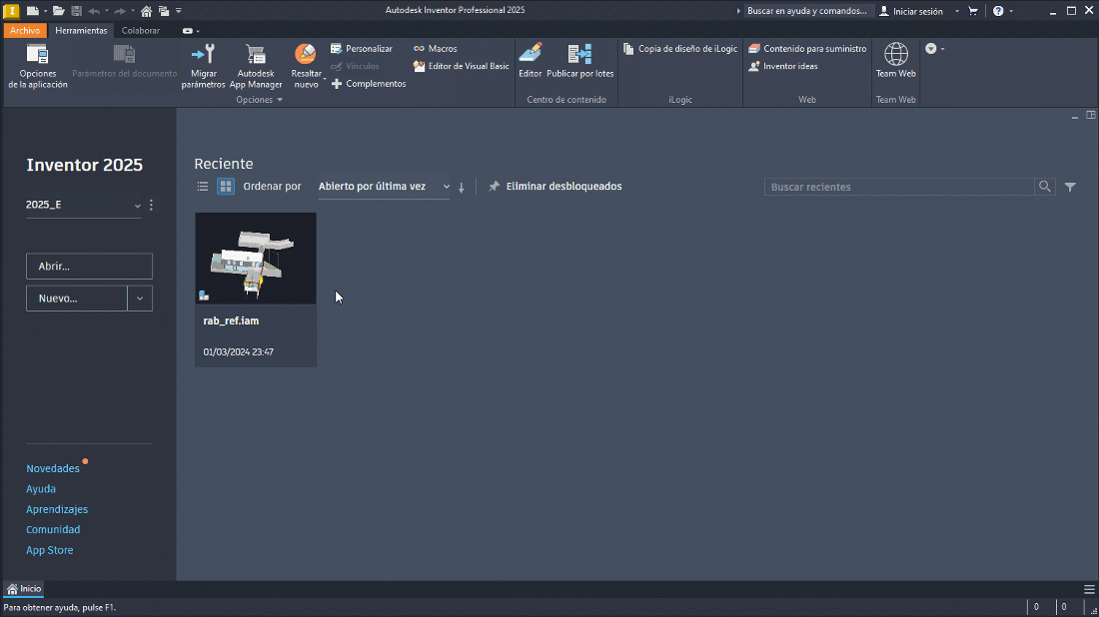Screen dimensions: 1099x617
Task: Open the Inventor application menu logo
Action: click(x=11, y=11)
